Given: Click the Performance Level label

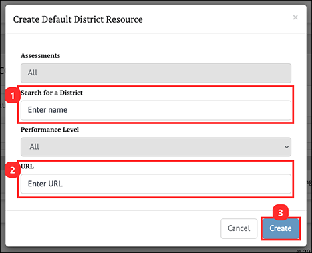Looking at the screenshot, I should 50,130.
